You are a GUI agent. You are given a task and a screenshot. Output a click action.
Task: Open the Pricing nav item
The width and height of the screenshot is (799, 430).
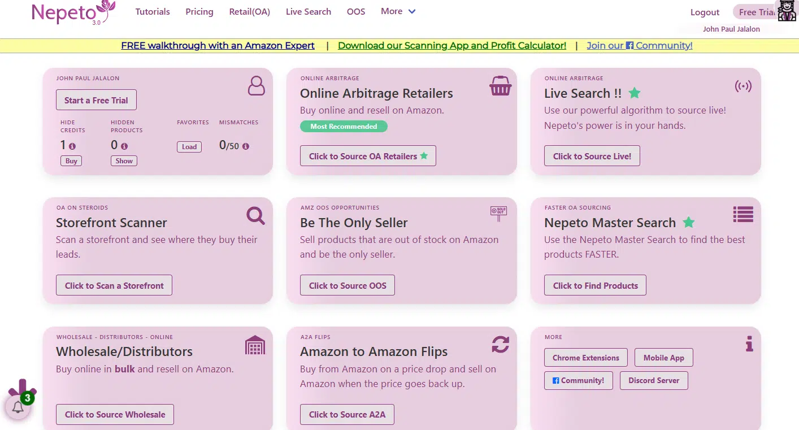(x=199, y=12)
